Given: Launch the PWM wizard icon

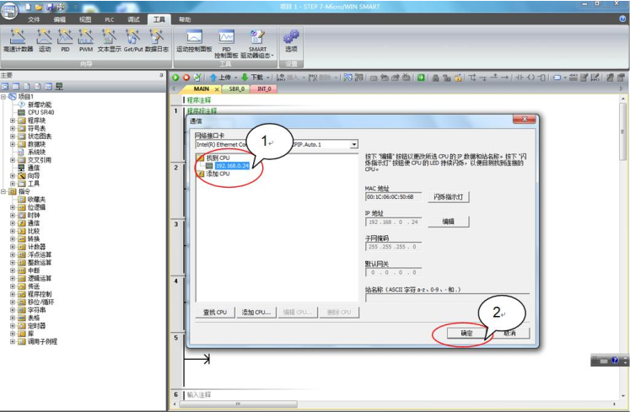Looking at the screenshot, I should click(x=85, y=40).
